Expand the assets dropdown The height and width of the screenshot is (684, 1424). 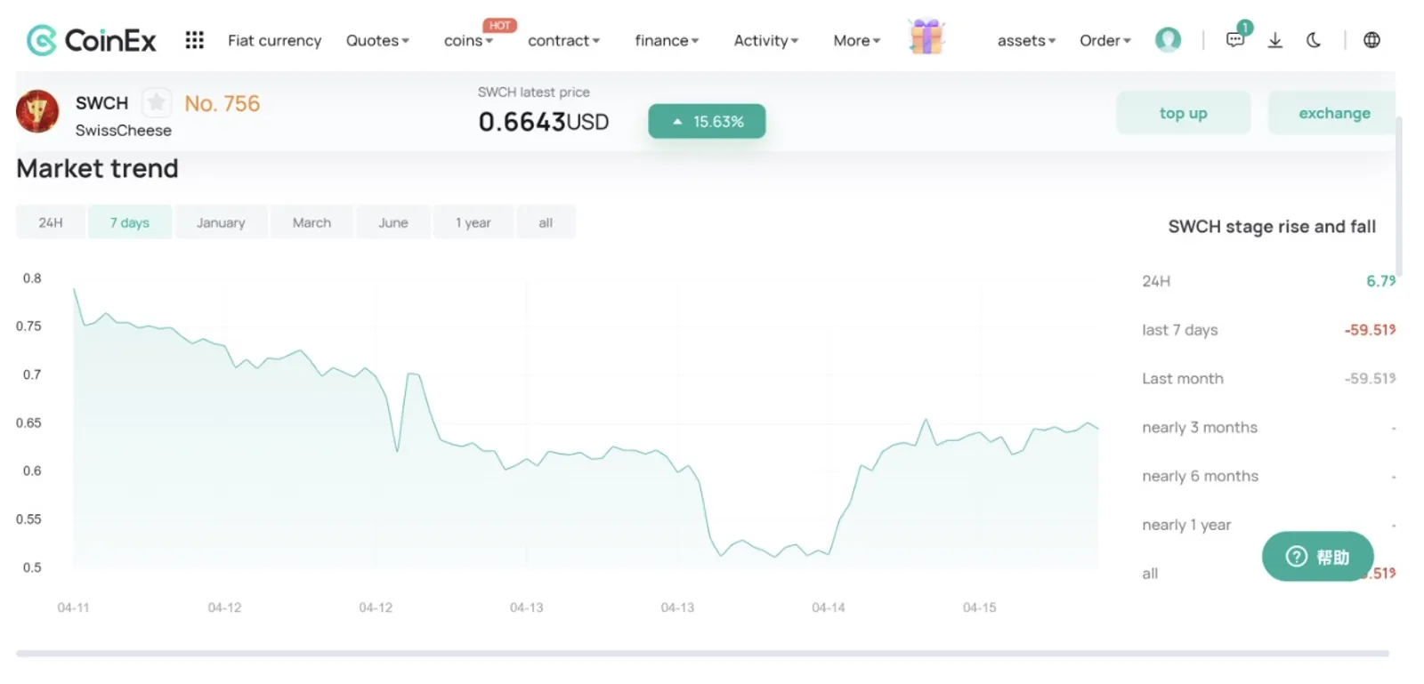1026,41
